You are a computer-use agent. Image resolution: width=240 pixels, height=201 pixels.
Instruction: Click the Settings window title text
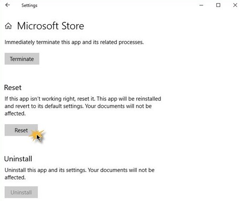tap(29, 5)
